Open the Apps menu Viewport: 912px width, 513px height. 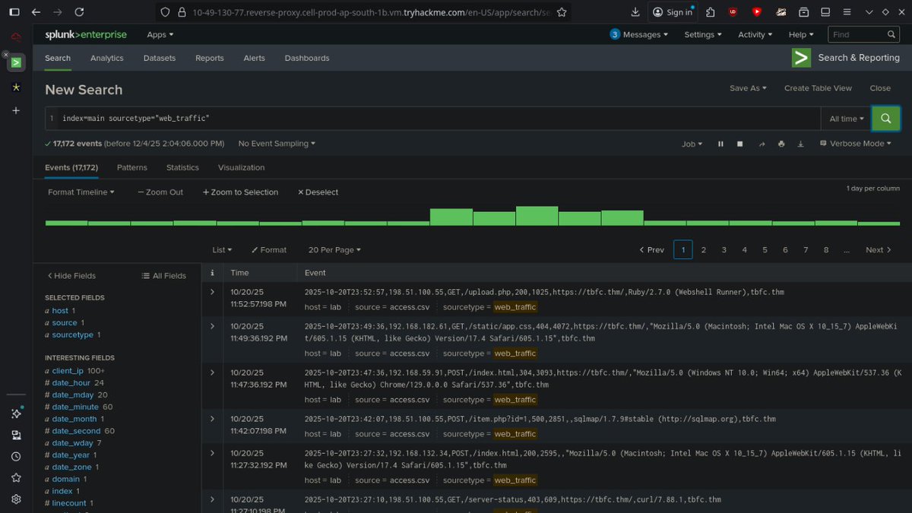(x=160, y=35)
